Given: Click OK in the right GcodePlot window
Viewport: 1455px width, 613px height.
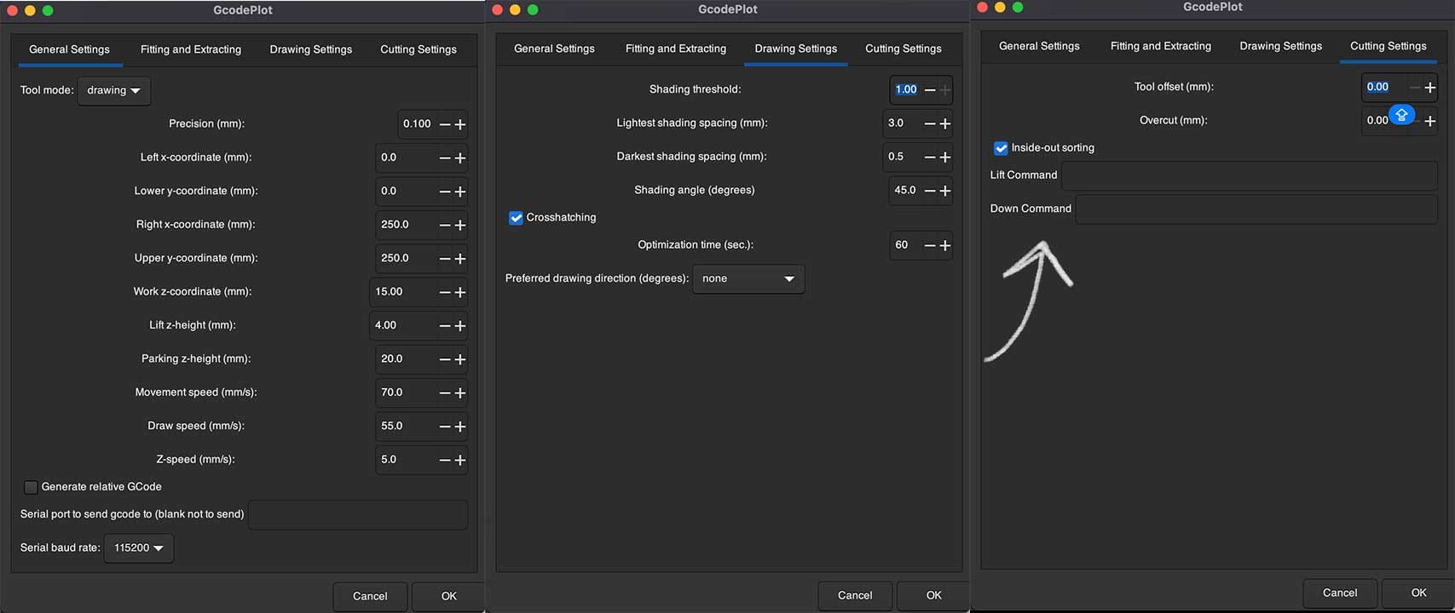Looking at the screenshot, I should click(1418, 593).
